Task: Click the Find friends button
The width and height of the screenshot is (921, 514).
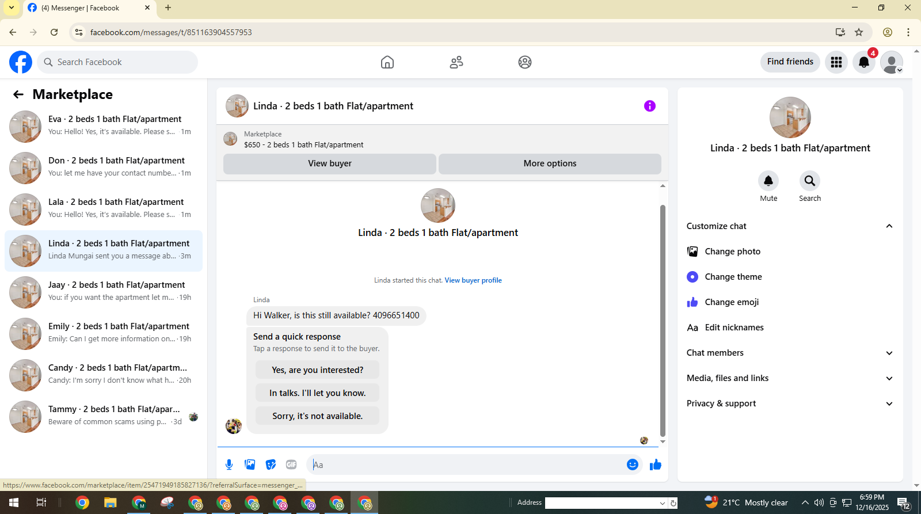Action: pos(790,62)
